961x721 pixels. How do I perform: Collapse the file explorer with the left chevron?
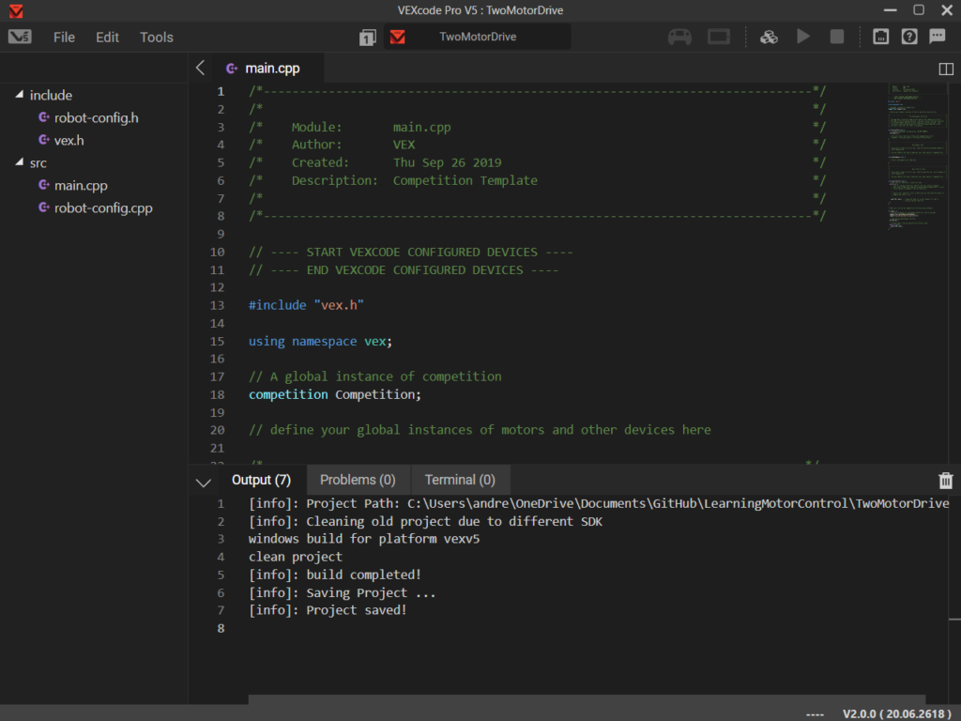click(x=201, y=68)
